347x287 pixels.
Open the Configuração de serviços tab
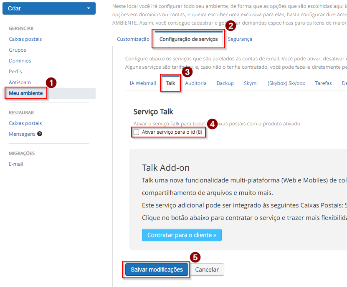coord(188,39)
